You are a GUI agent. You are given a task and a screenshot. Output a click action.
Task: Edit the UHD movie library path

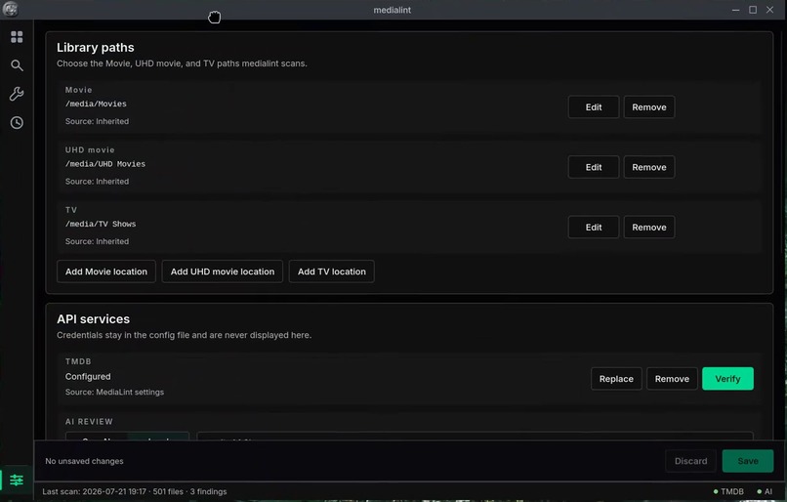point(594,167)
